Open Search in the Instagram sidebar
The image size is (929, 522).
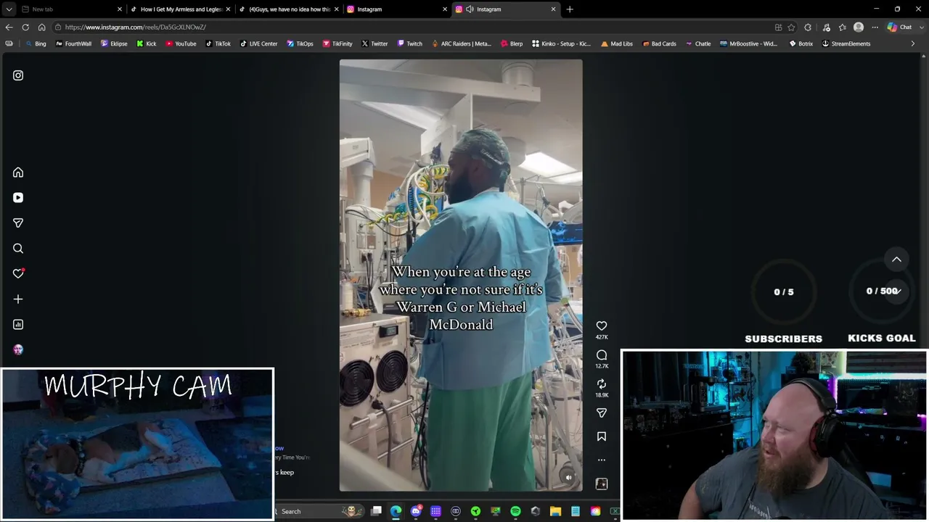click(x=18, y=249)
